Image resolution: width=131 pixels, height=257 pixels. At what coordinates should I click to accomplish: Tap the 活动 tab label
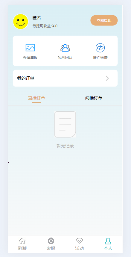coord(80,248)
